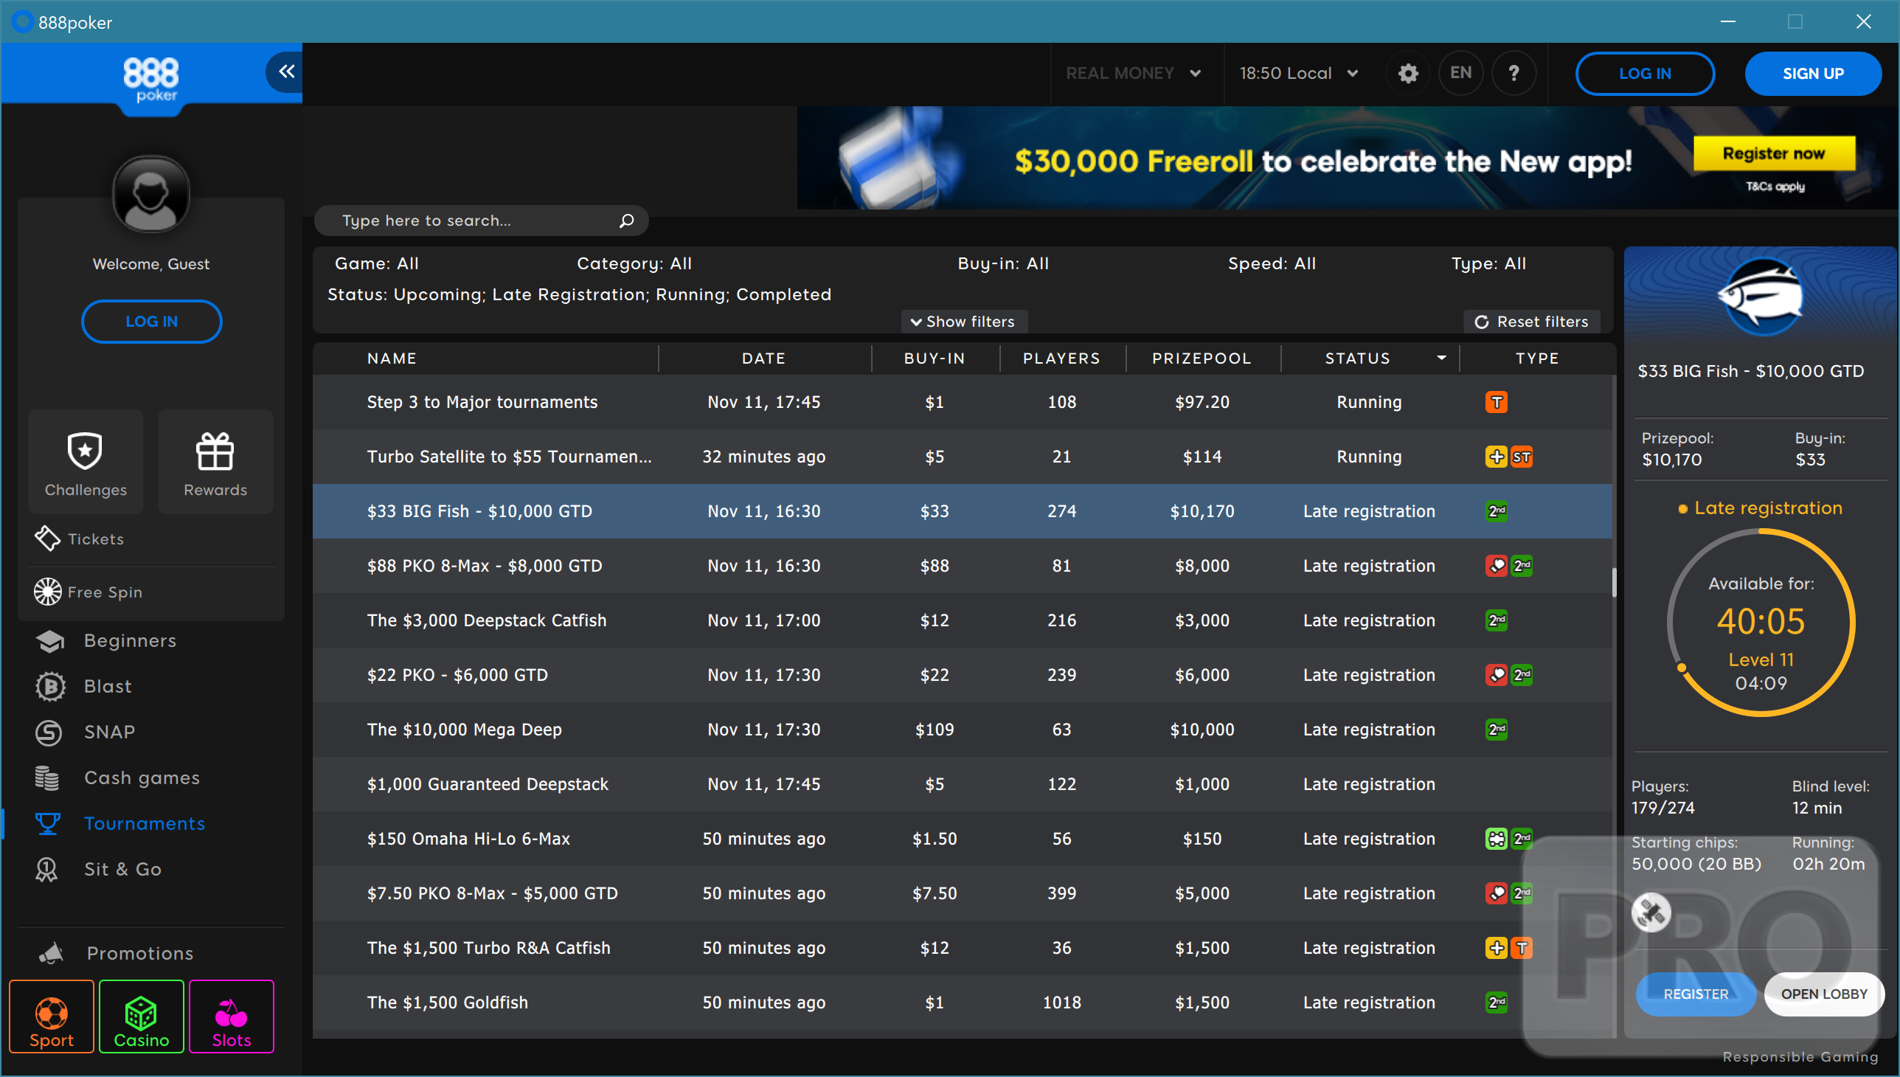
Task: Click the guest avatar picture
Action: click(x=151, y=195)
